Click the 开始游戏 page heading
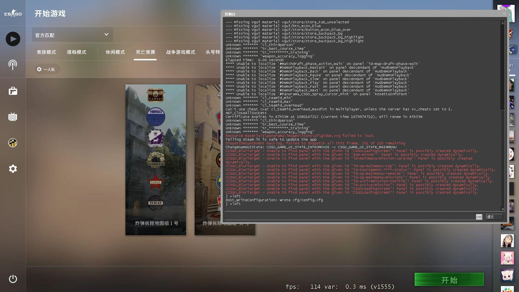Screen dimensions: 519x292 [x=50, y=14]
